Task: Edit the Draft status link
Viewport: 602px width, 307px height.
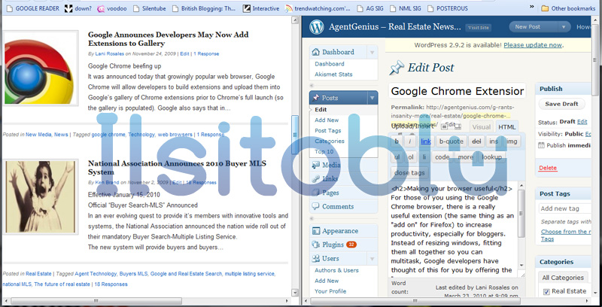Action: (x=582, y=122)
